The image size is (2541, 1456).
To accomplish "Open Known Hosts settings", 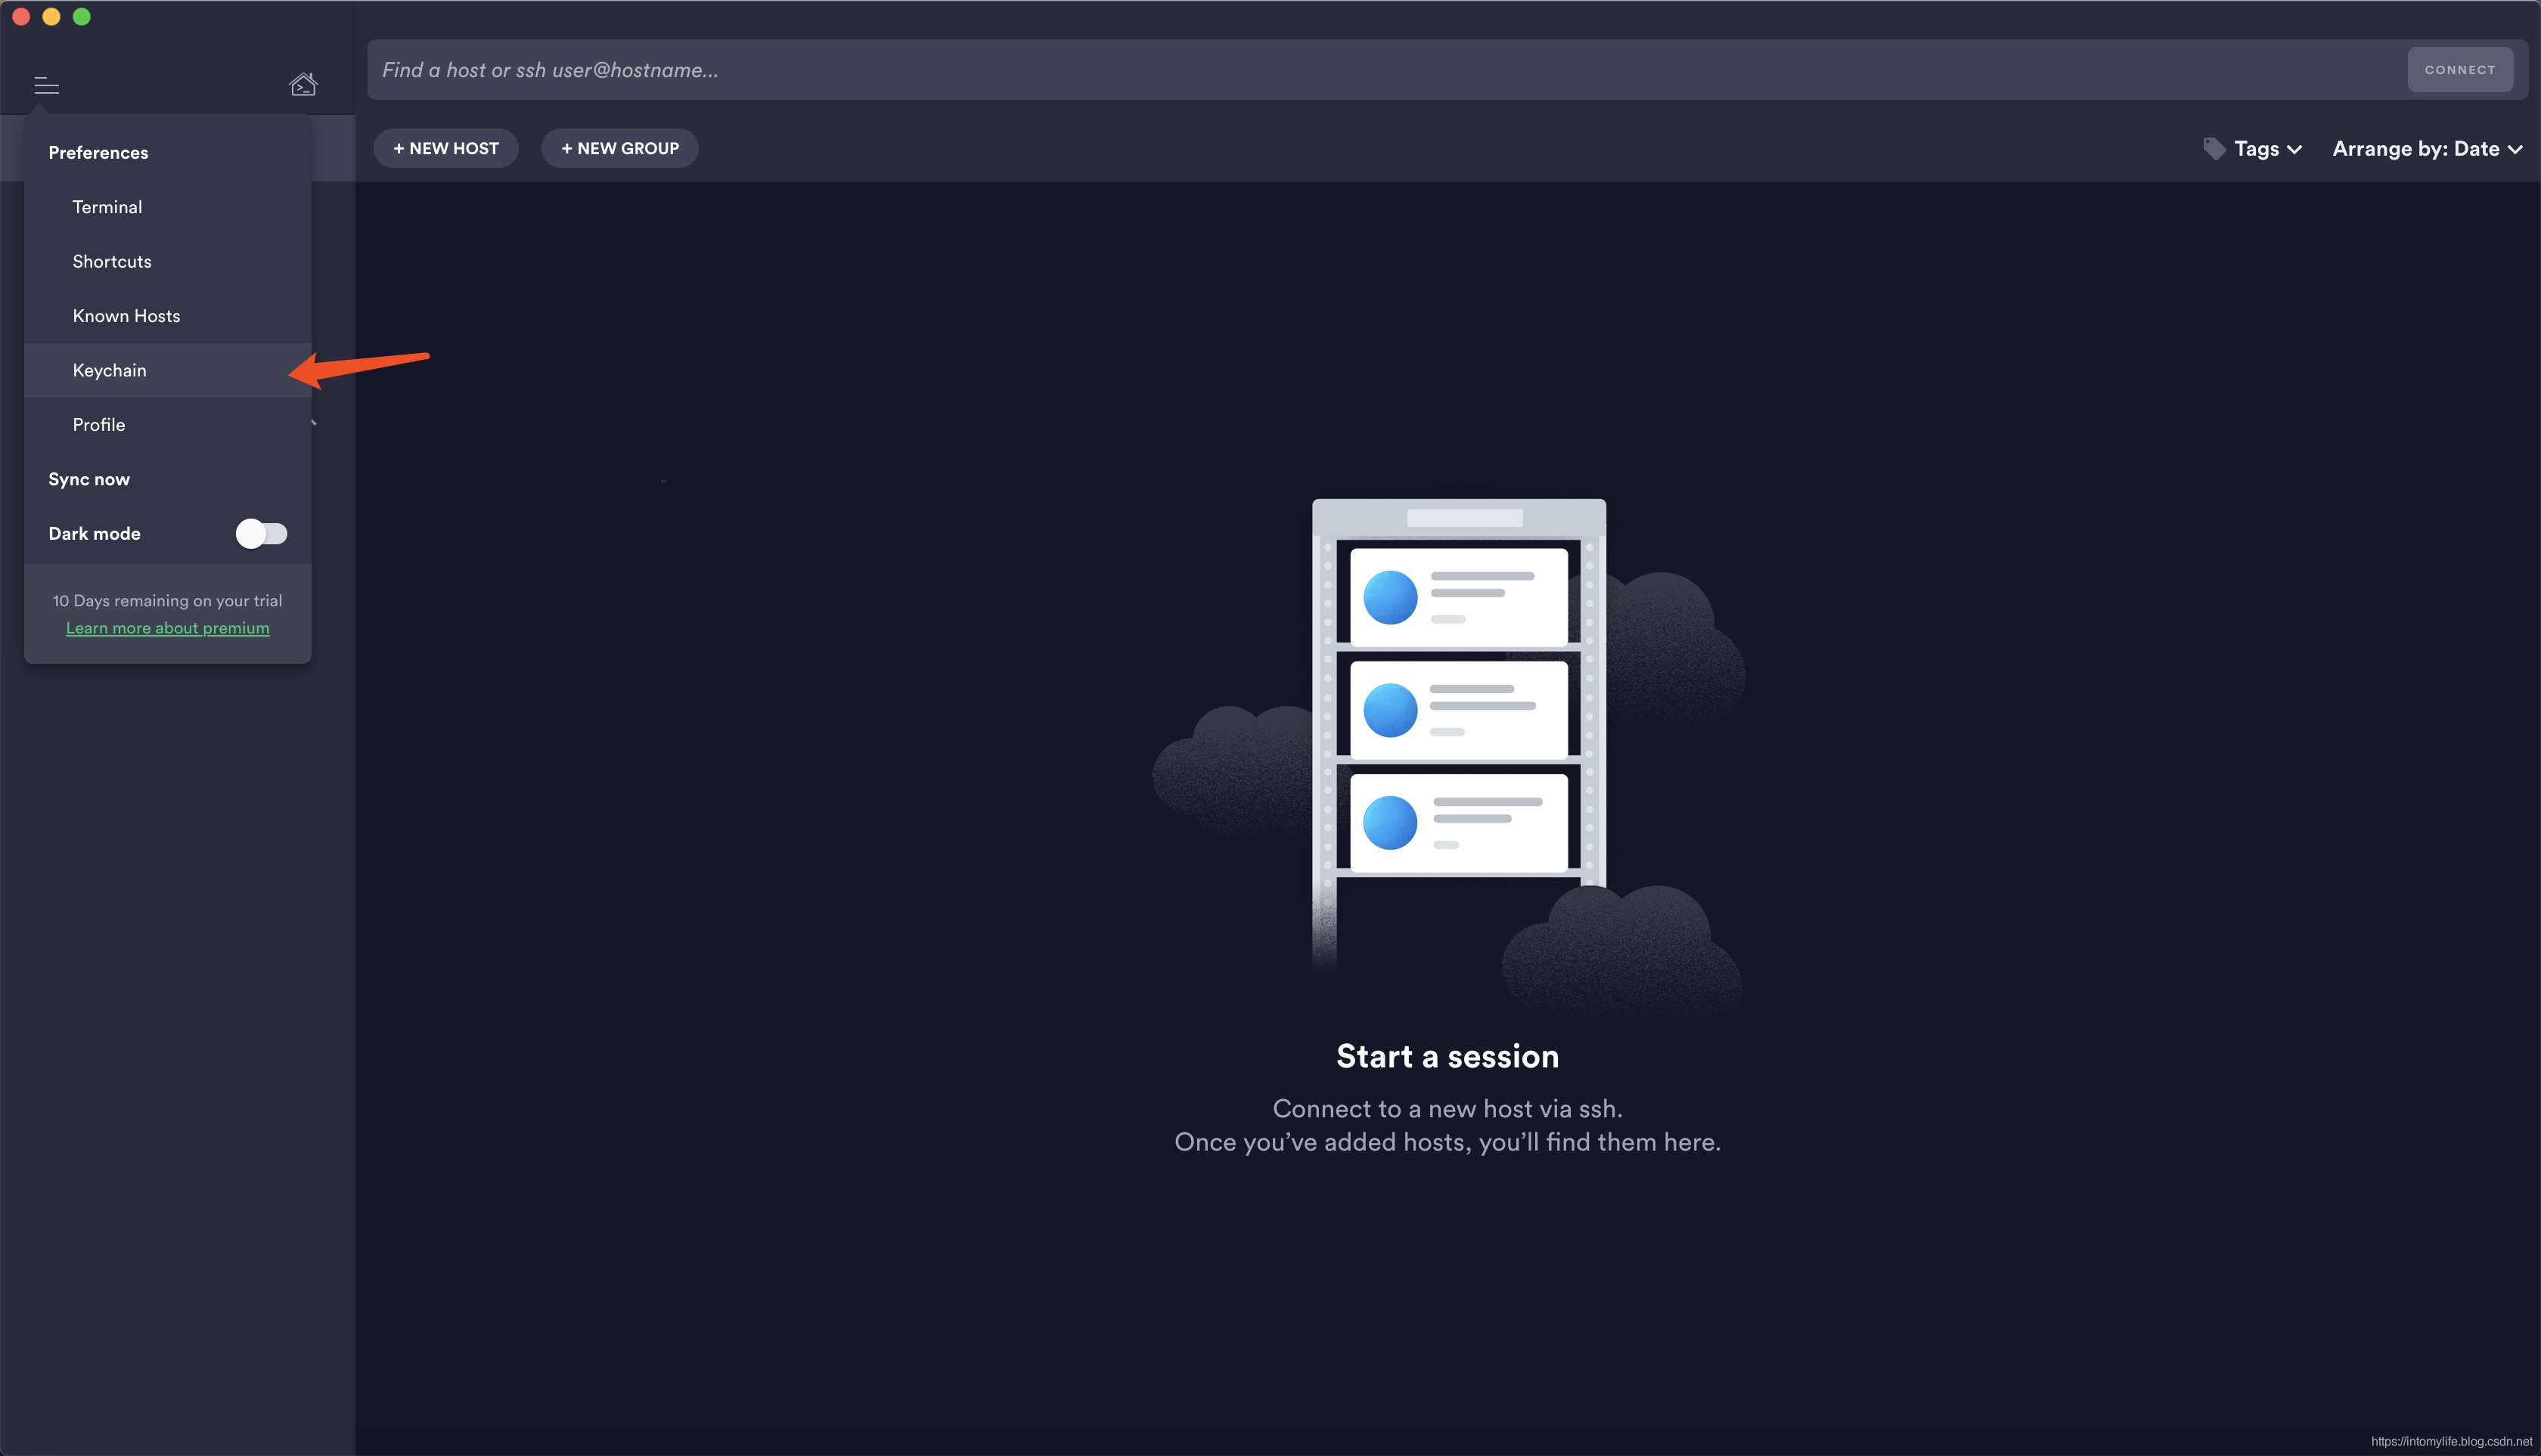I will pyautogui.click(x=126, y=316).
